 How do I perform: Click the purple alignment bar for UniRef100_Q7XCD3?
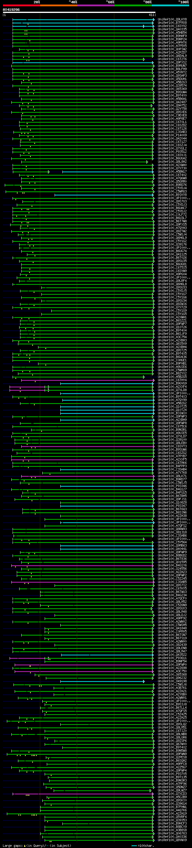click(x=84, y=794)
